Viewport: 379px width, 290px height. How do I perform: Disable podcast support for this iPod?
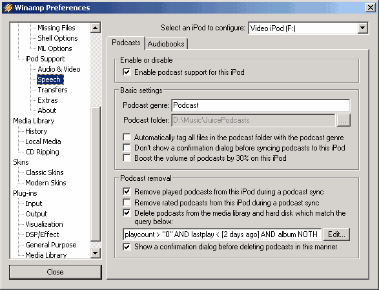point(127,72)
